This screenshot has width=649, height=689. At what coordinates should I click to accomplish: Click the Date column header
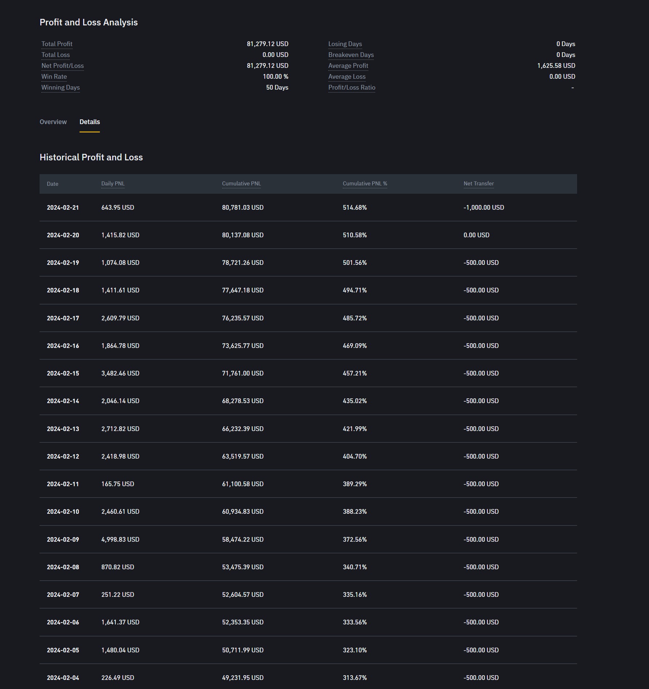click(x=53, y=184)
